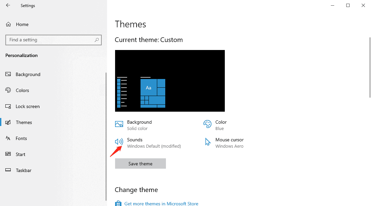
Task: Click the Home house icon
Action: 8,24
